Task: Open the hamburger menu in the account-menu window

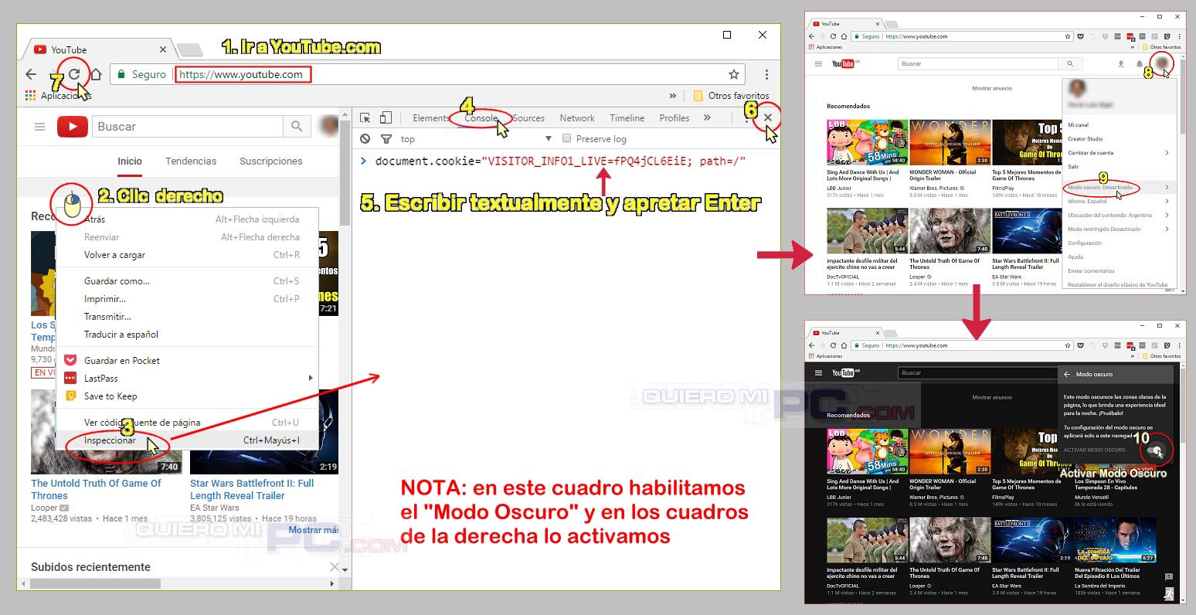Action: 818,63
